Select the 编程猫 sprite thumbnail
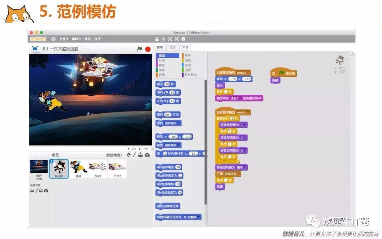Viewport: 382px width, 239px height. (x=59, y=169)
